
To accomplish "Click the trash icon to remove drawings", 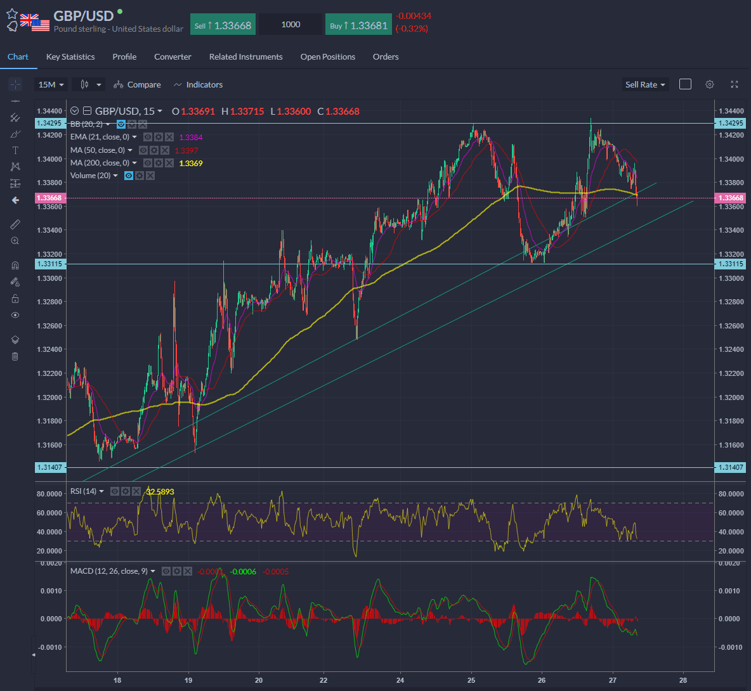I will point(15,356).
